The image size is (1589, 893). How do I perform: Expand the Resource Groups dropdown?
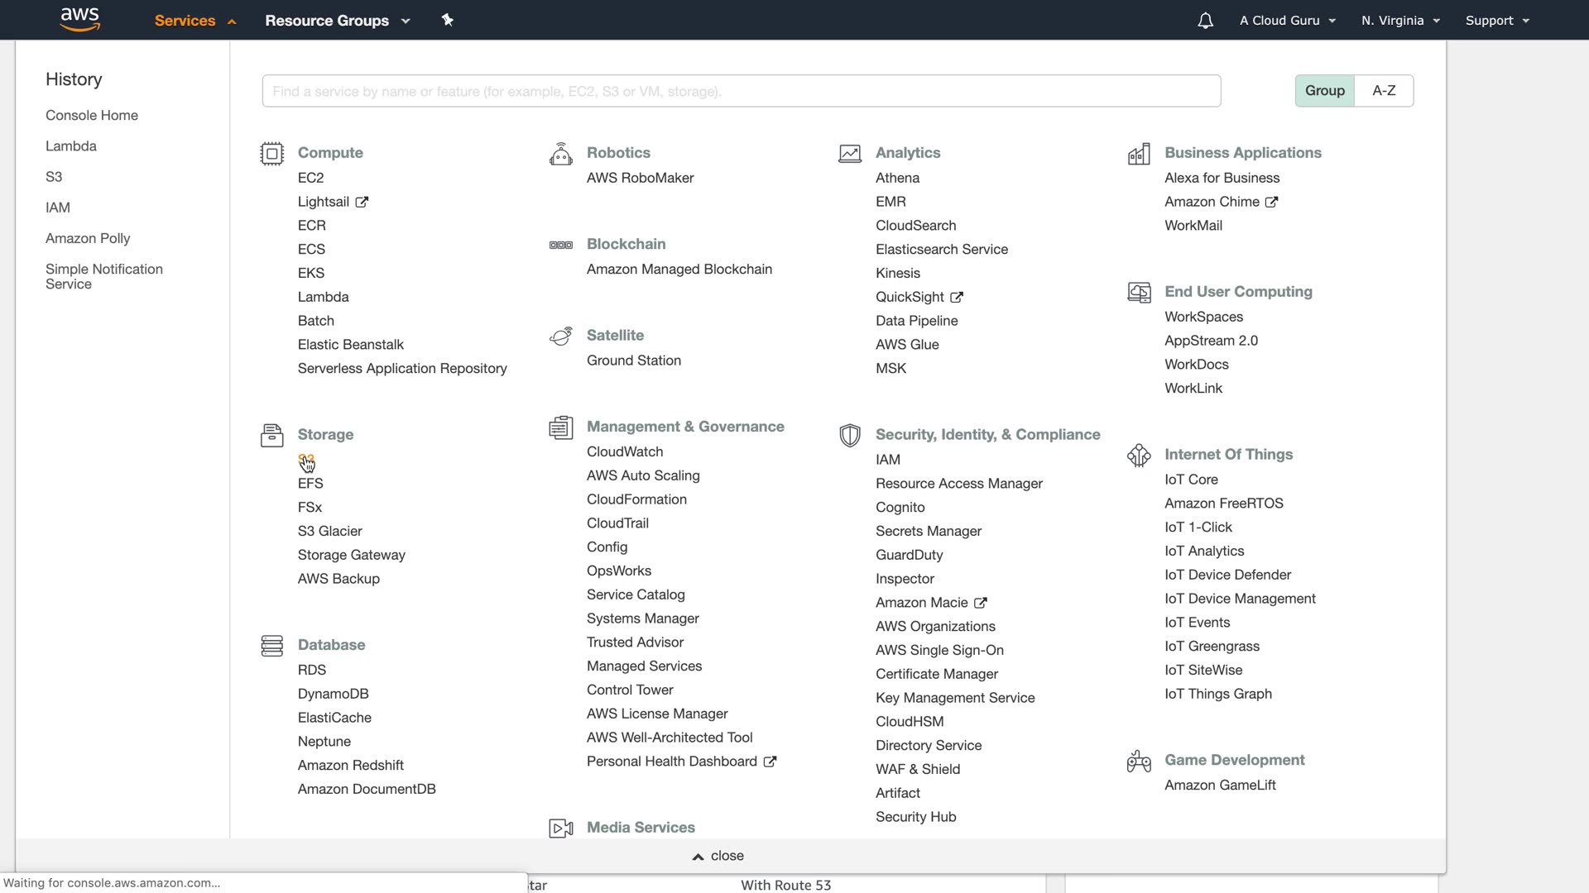pos(337,21)
